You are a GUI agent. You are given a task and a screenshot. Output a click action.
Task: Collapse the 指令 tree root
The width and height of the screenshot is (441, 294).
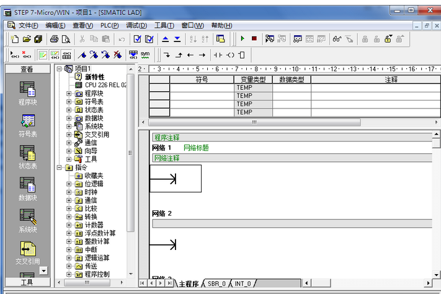59,167
